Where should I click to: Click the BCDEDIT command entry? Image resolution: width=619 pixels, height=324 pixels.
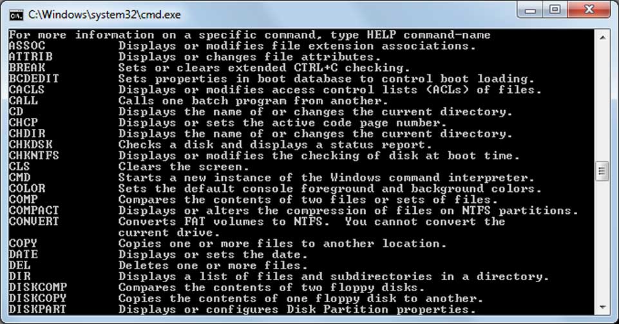coord(34,79)
